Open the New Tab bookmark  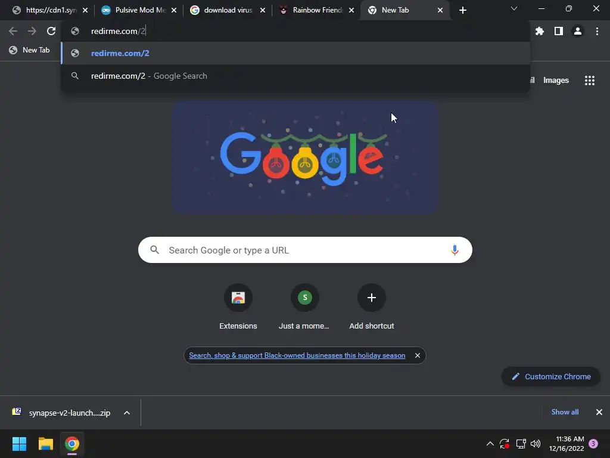(30, 50)
